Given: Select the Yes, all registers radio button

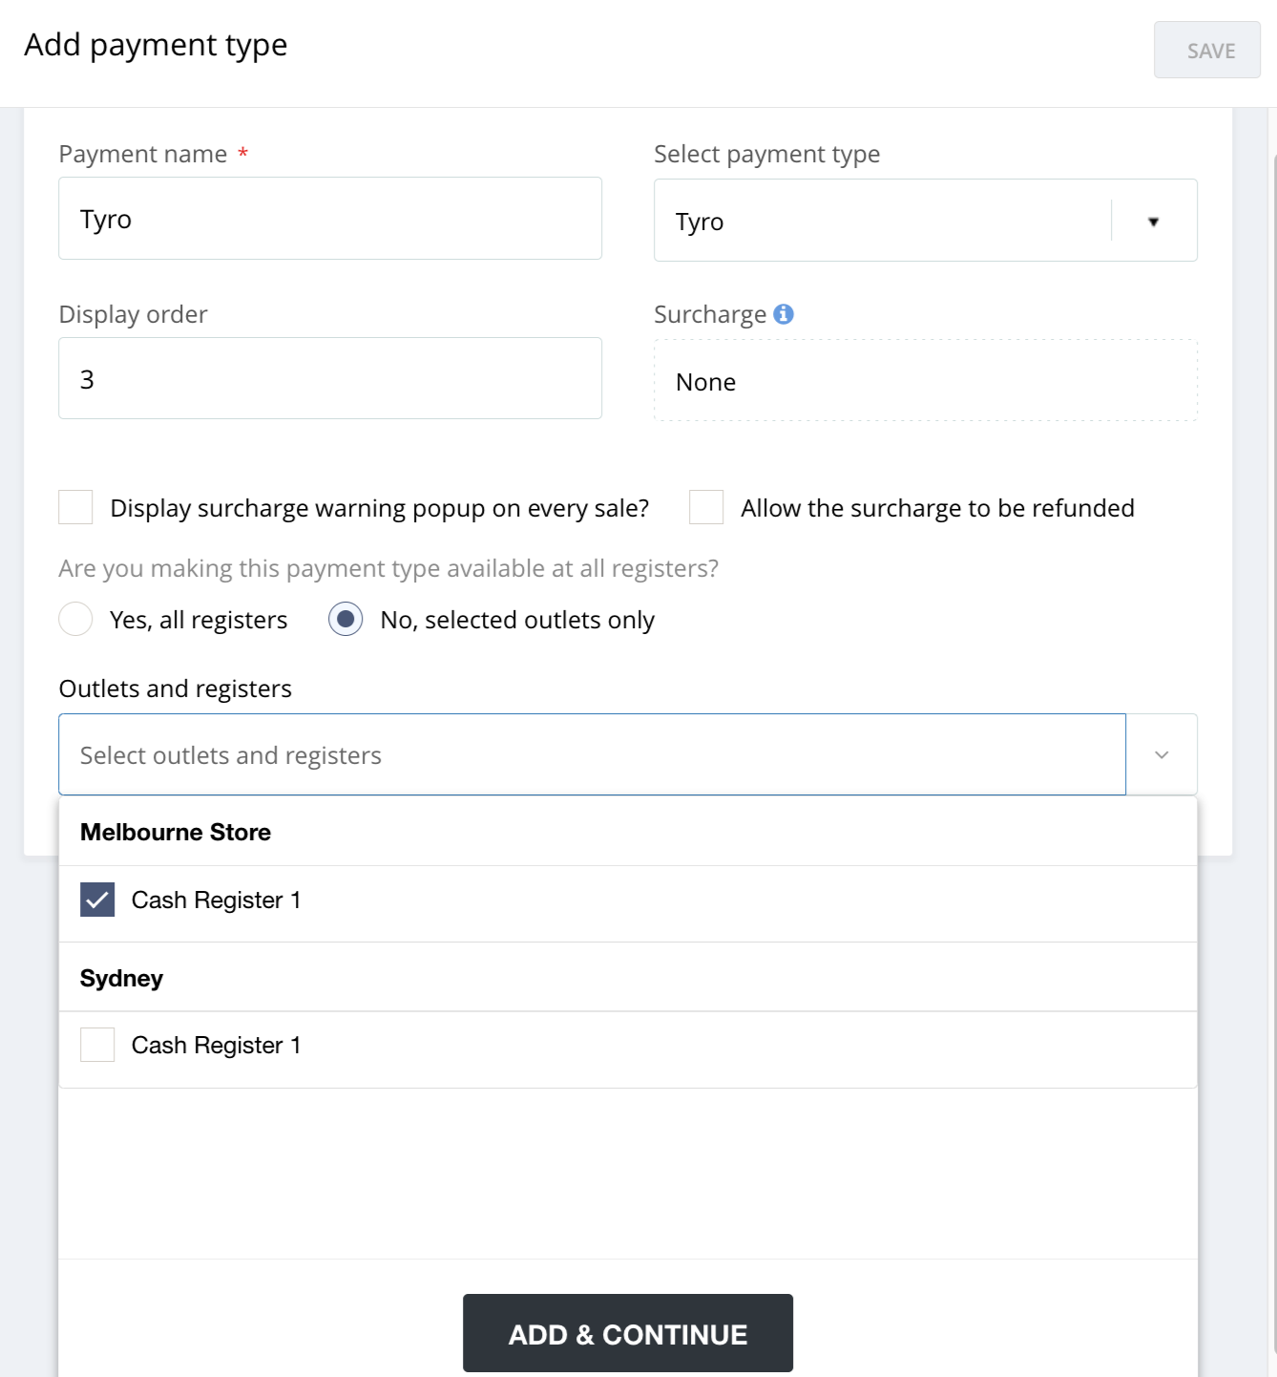Looking at the screenshot, I should pos(76,620).
